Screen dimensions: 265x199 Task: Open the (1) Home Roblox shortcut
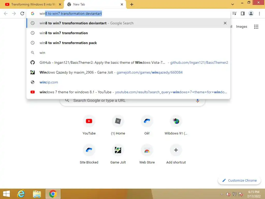(x=118, y=125)
